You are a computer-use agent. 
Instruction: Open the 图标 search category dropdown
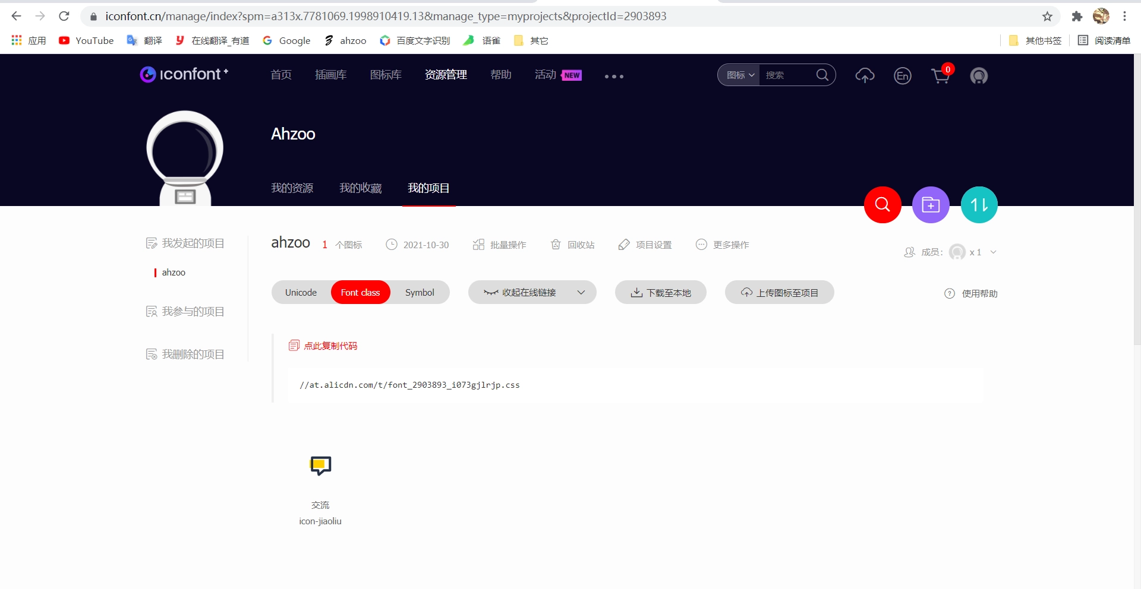tap(737, 75)
